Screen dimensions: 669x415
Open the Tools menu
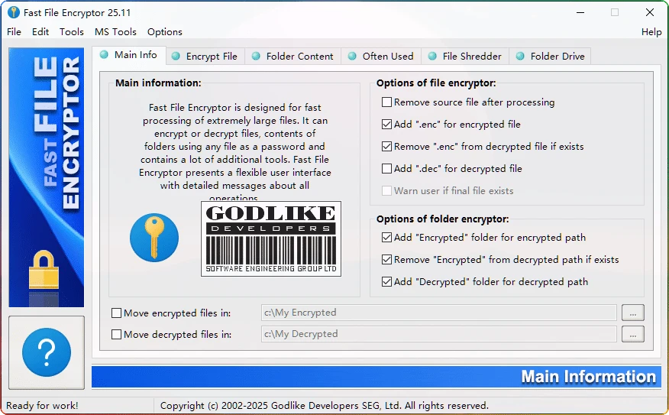(72, 32)
